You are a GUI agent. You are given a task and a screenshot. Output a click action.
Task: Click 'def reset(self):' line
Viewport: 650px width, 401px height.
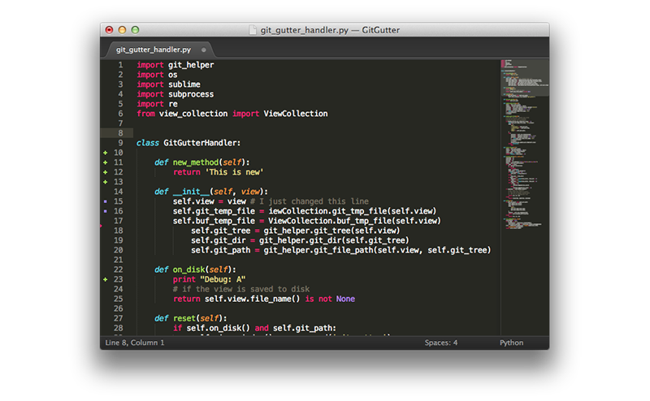[x=191, y=318]
